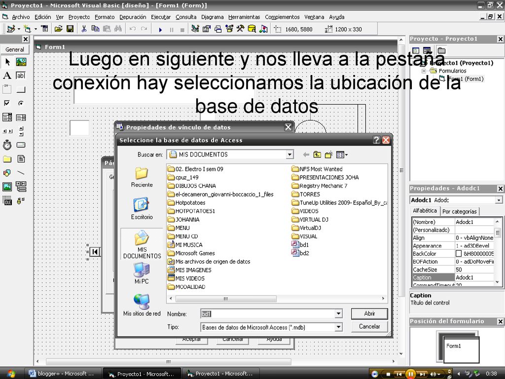Open the Archivo menu

point(21,17)
